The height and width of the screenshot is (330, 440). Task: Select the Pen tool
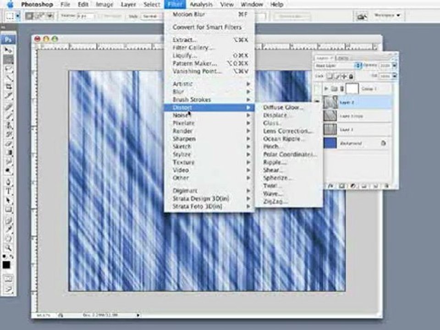click(x=8, y=182)
